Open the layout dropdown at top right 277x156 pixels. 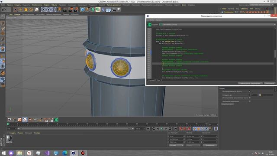pyautogui.click(x=261, y=5)
